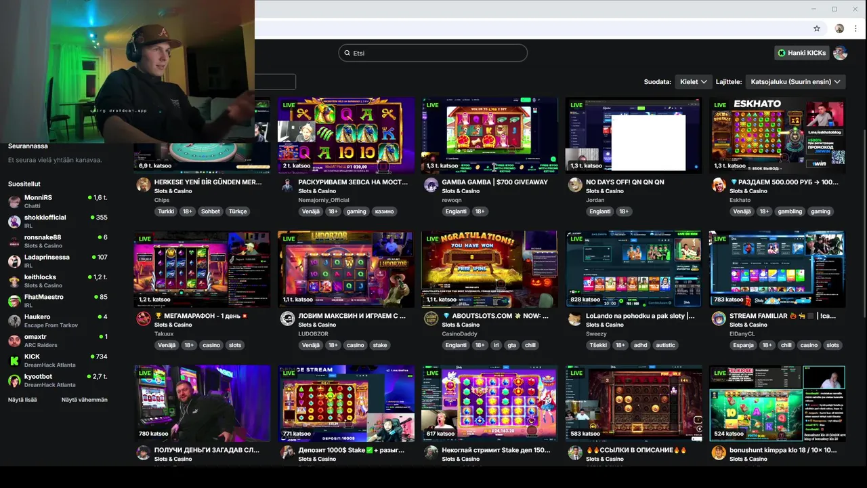Viewport: 867px width, 488px height.
Task: Open the LUDOBZOR streamer avatar
Action: (x=287, y=319)
